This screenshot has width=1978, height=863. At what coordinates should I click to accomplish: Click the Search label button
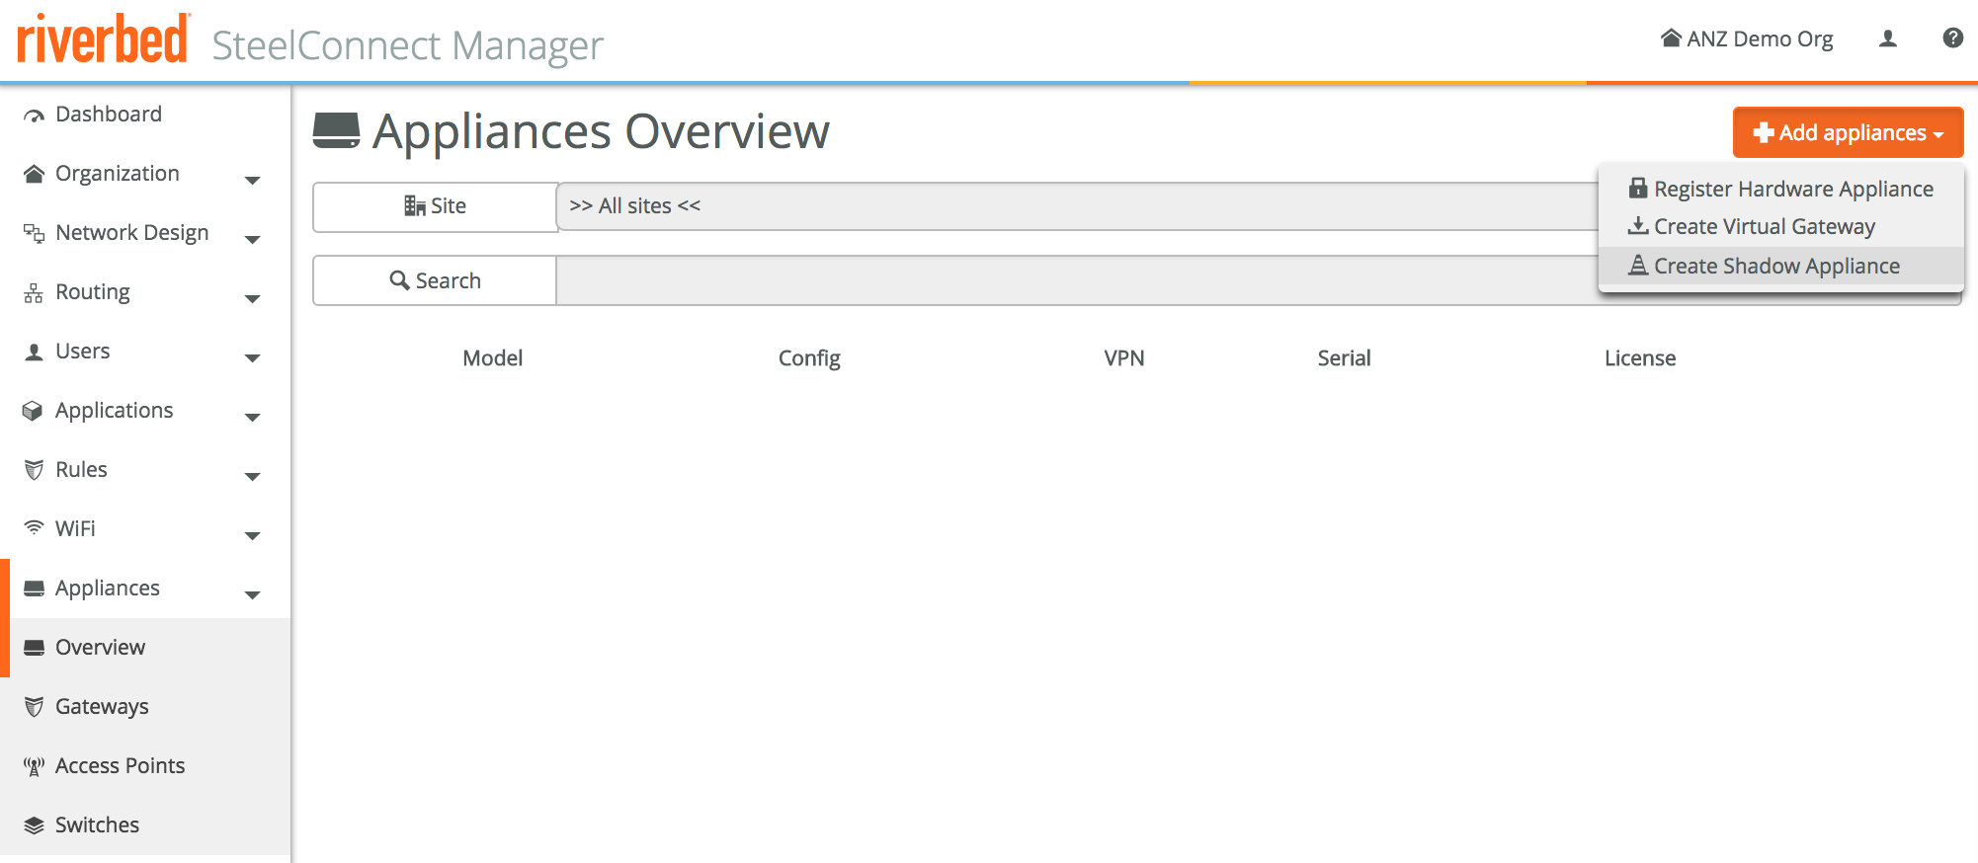436,280
